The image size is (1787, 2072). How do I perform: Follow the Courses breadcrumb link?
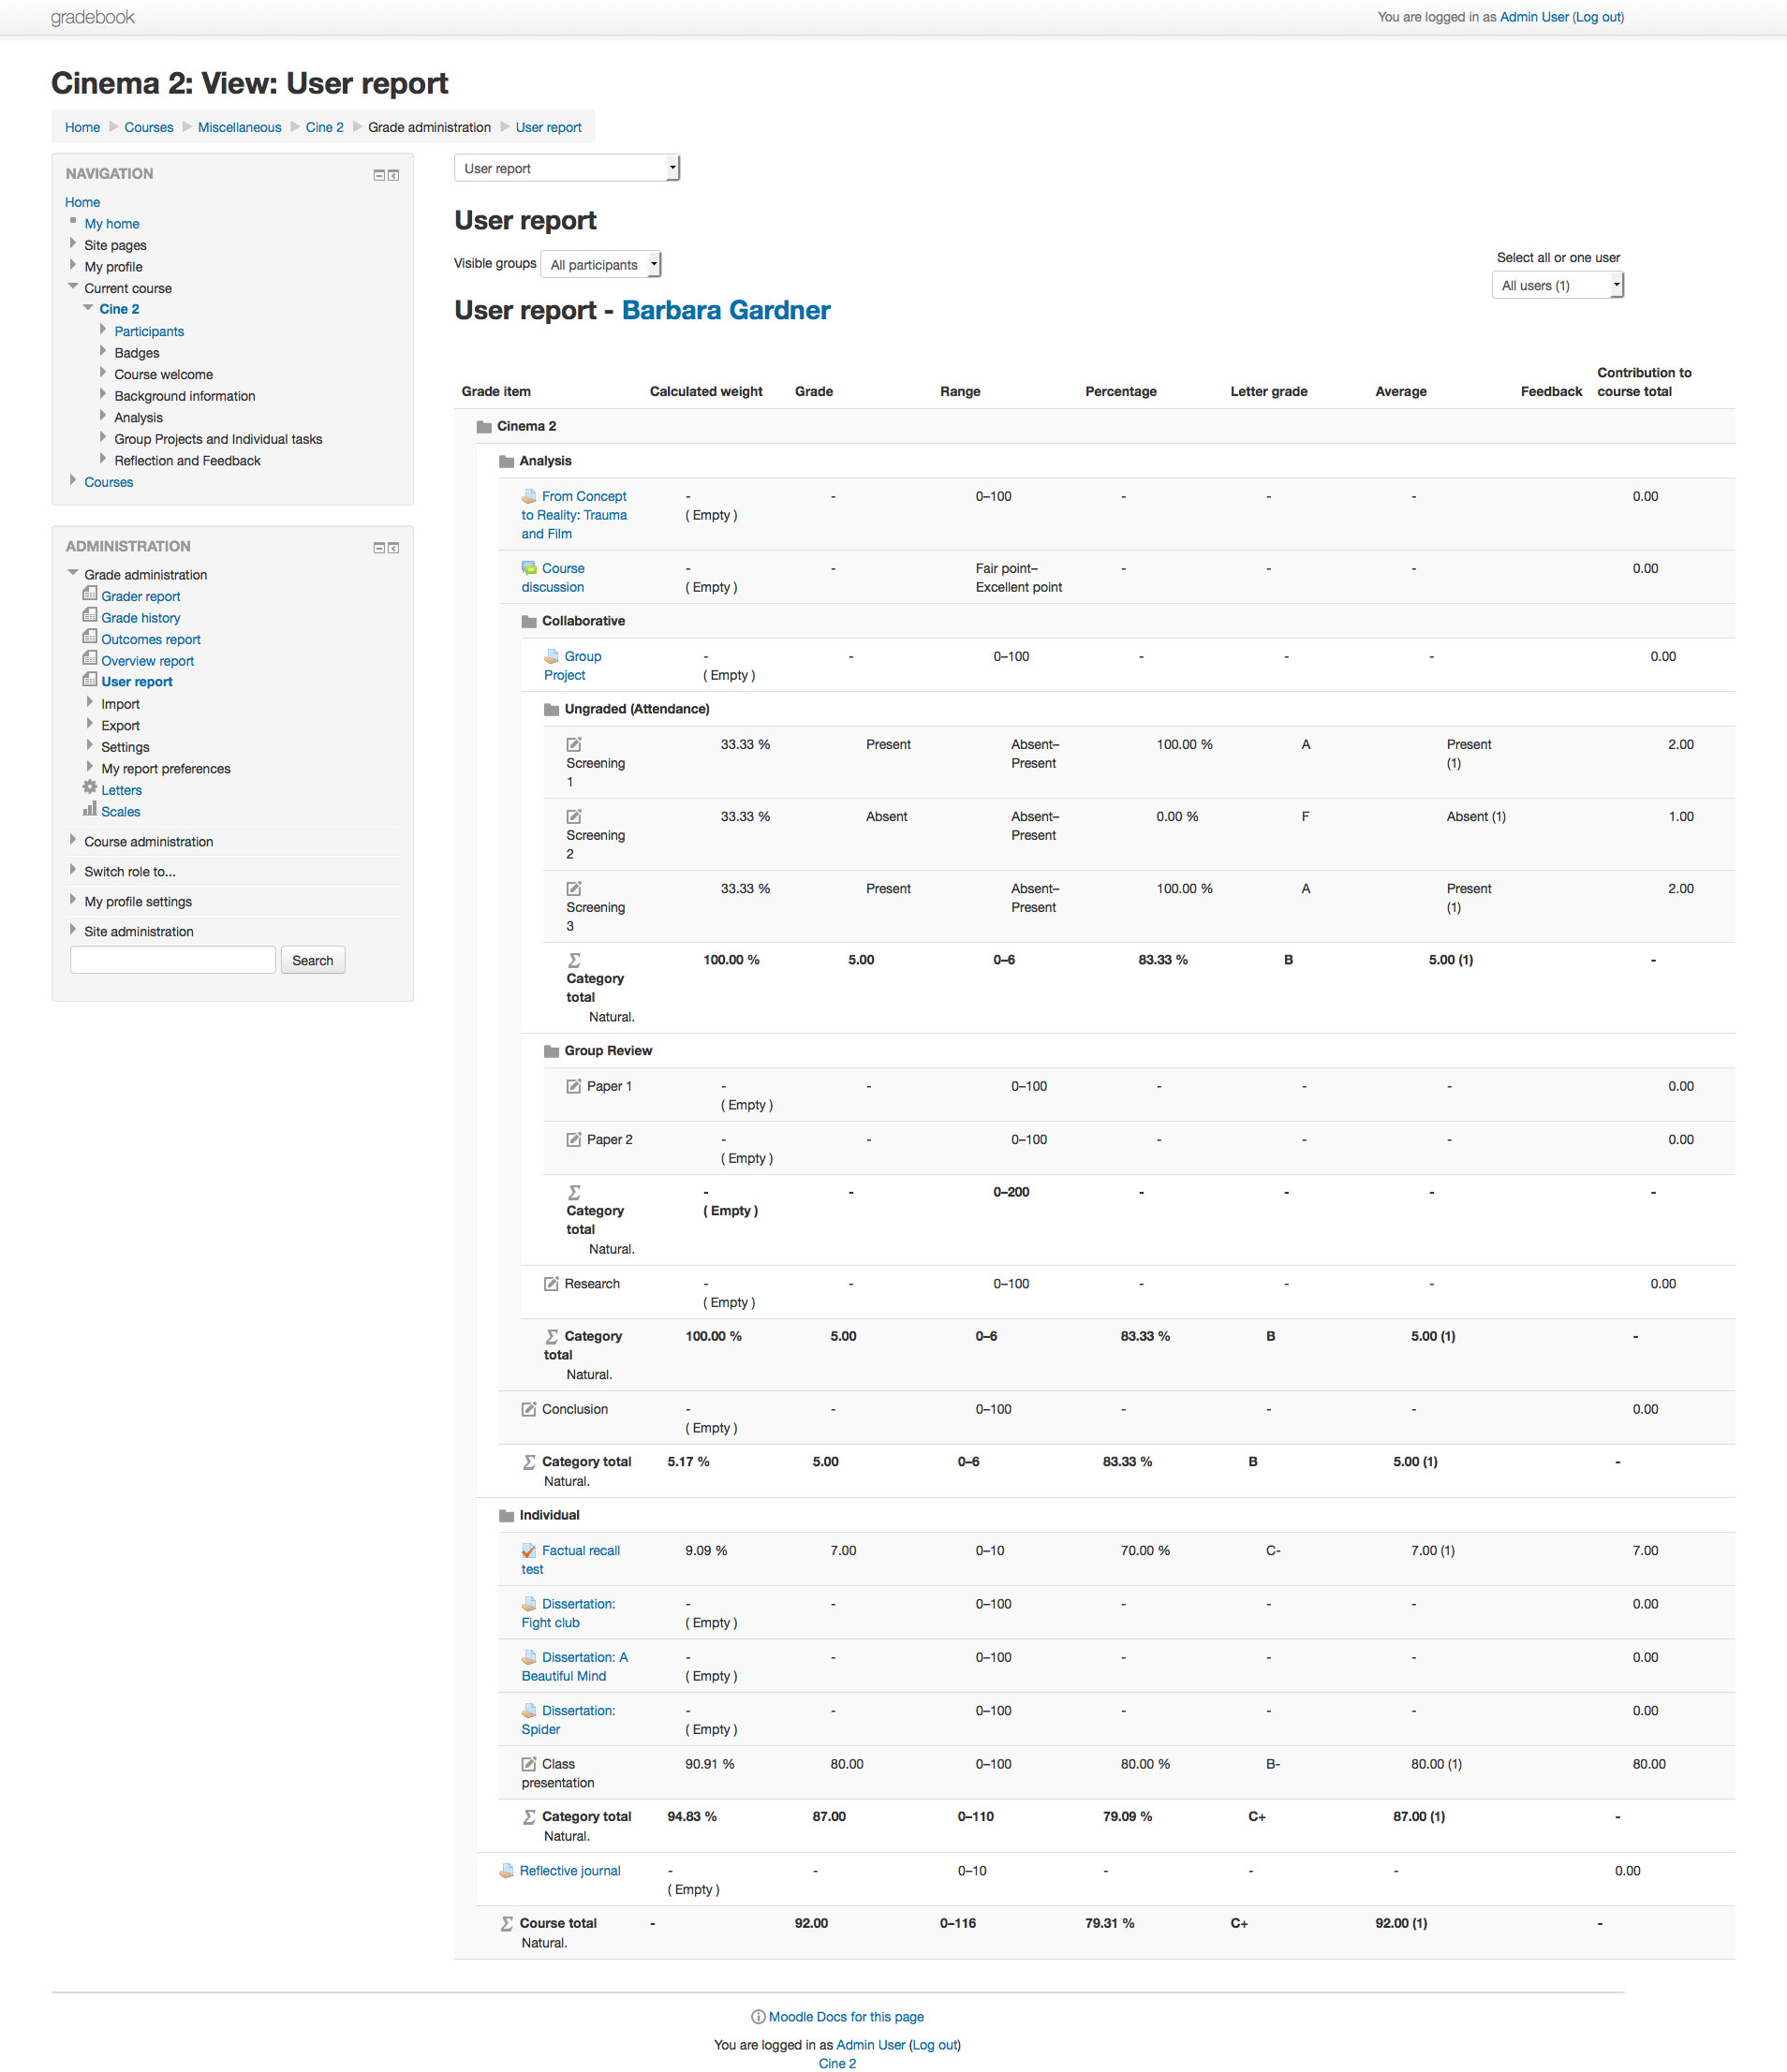point(149,127)
